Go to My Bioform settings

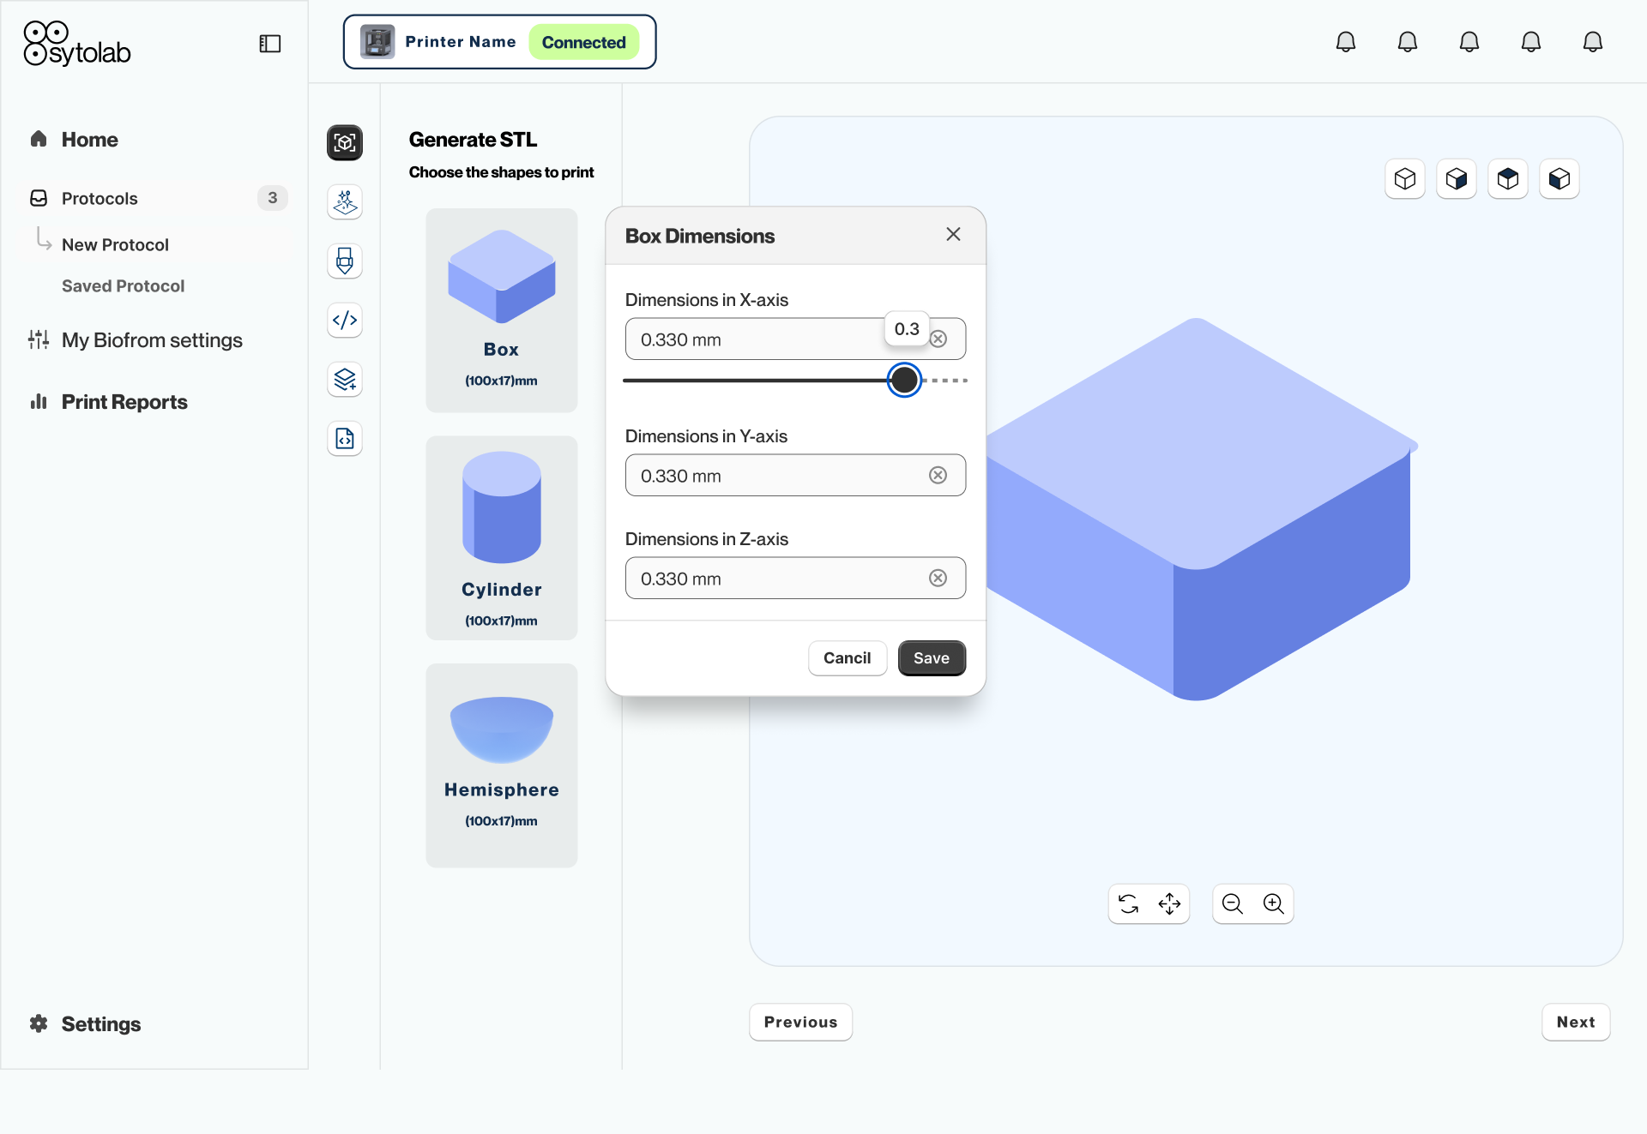click(x=152, y=340)
